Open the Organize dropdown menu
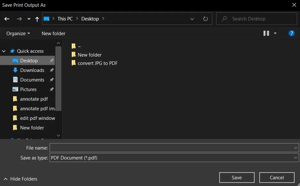The width and height of the screenshot is (300, 186). 18,33
